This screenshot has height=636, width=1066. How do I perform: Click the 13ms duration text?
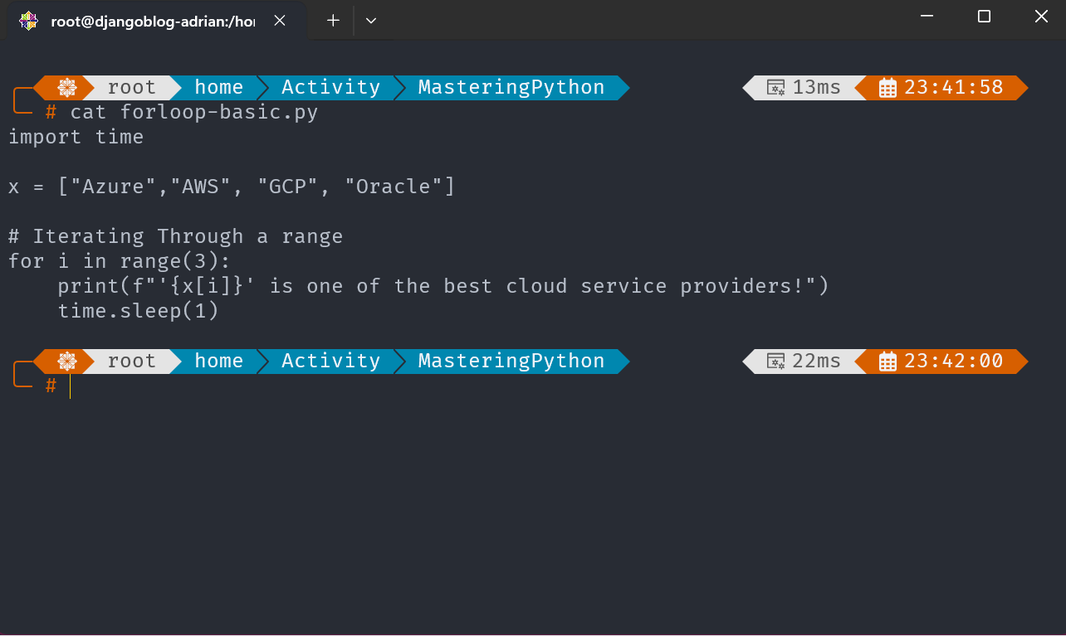pos(817,87)
